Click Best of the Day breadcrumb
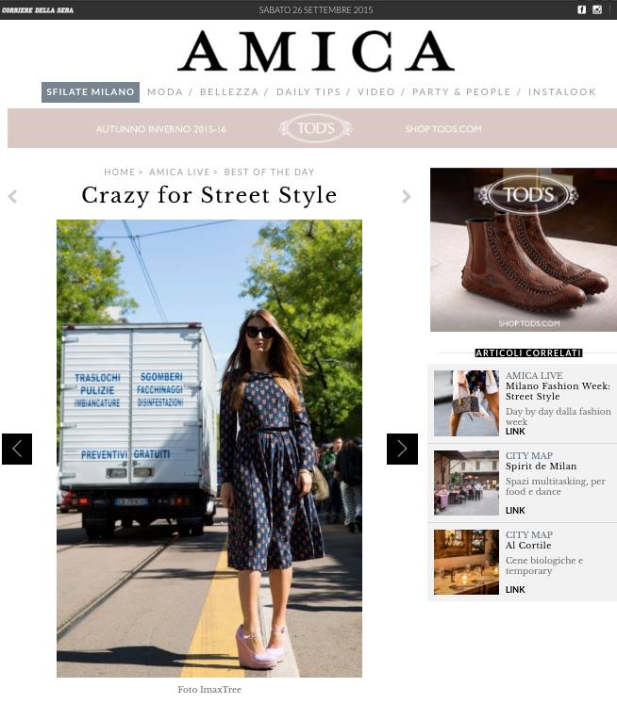The height and width of the screenshot is (704, 617). click(x=269, y=172)
